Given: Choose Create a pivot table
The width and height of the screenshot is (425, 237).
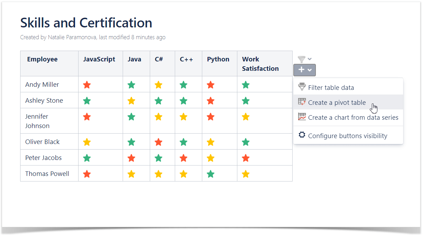Looking at the screenshot, I should coord(337,103).
